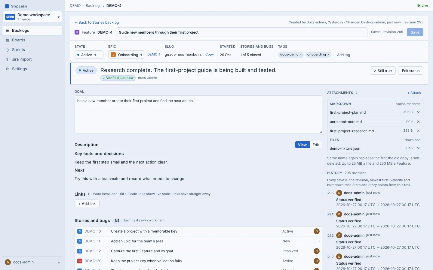Expand the Onboarding epic selector
The width and height of the screenshot is (433, 270).
click(127, 55)
